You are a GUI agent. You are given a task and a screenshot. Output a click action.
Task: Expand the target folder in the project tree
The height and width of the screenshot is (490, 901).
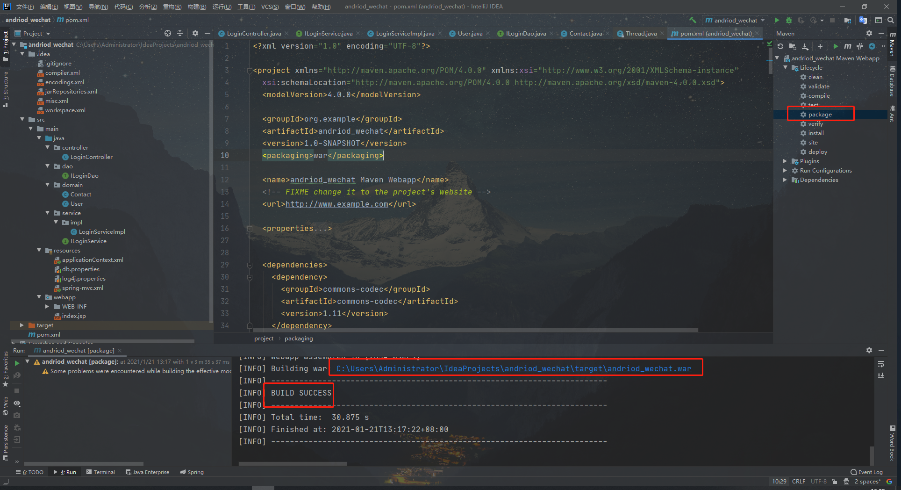[21, 325]
